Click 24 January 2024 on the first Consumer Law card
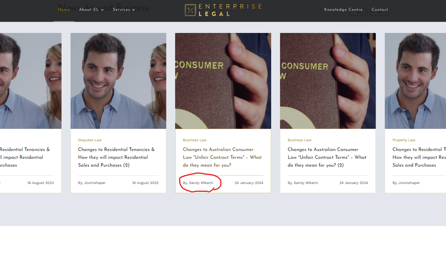Viewport: 446px width, 254px height. tap(249, 183)
